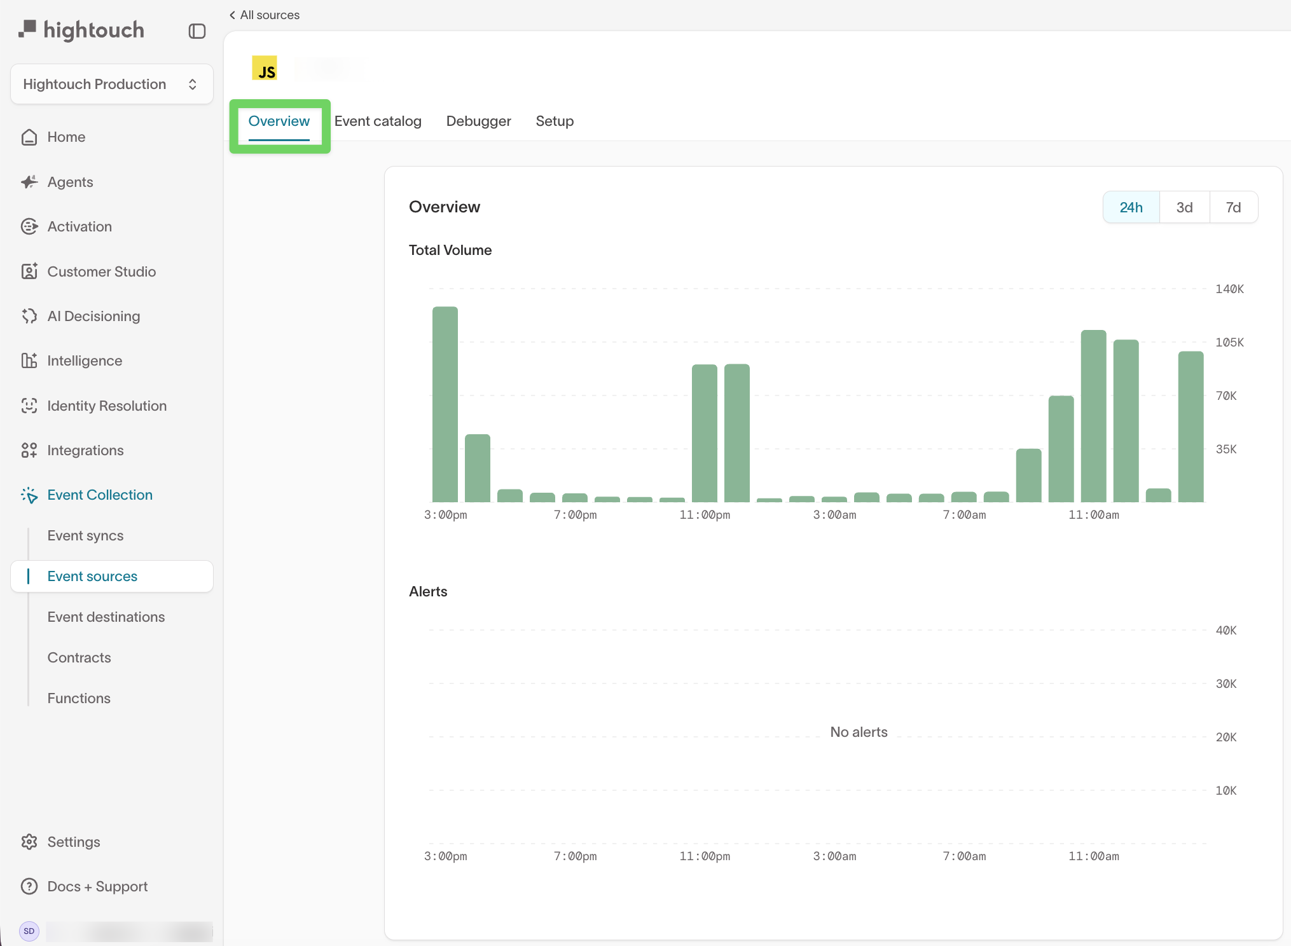
Task: Switch time range to 3d
Action: pyautogui.click(x=1184, y=207)
